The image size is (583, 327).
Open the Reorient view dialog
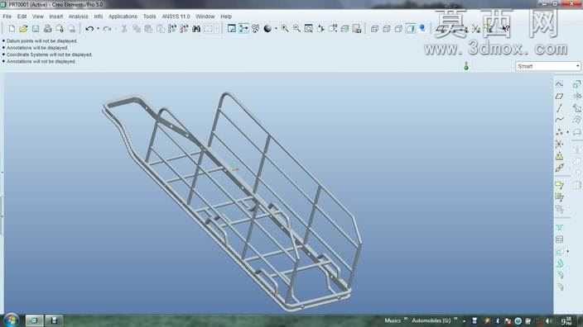(320, 29)
